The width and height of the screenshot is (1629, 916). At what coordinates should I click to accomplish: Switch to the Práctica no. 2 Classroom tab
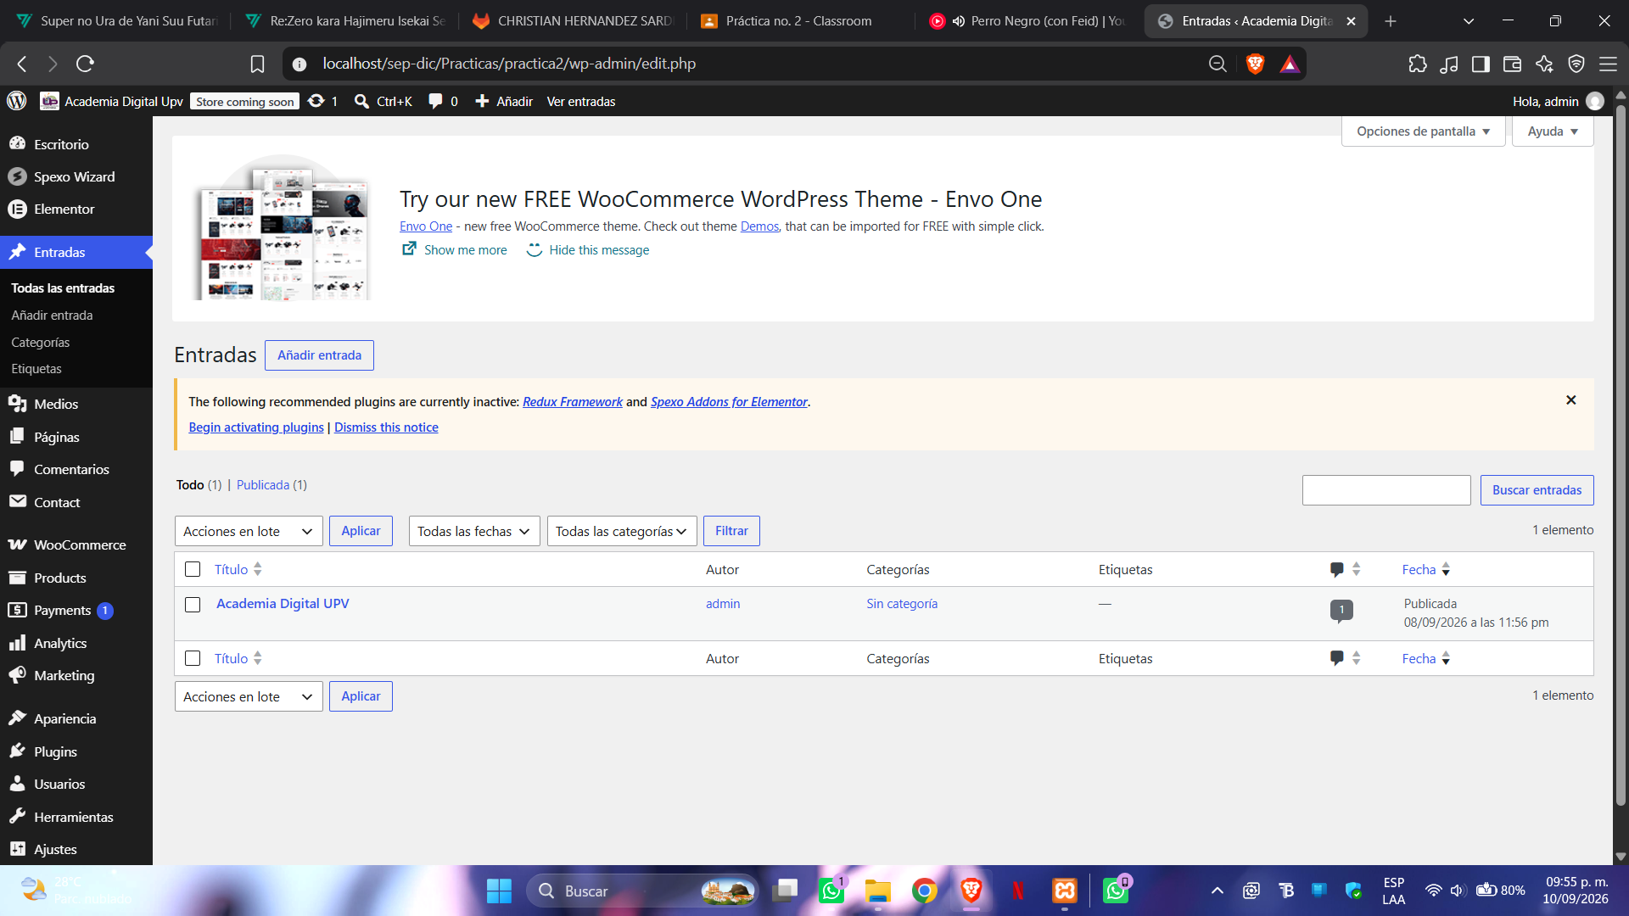coord(798,21)
